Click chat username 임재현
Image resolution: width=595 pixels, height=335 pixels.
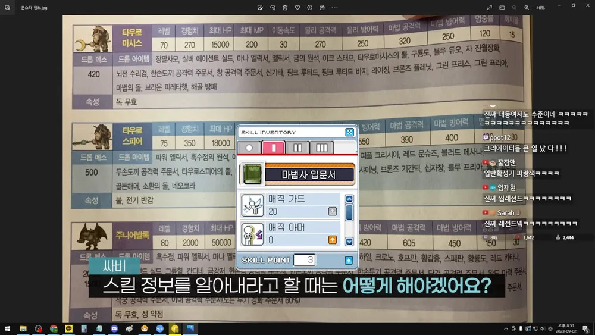[x=506, y=188]
